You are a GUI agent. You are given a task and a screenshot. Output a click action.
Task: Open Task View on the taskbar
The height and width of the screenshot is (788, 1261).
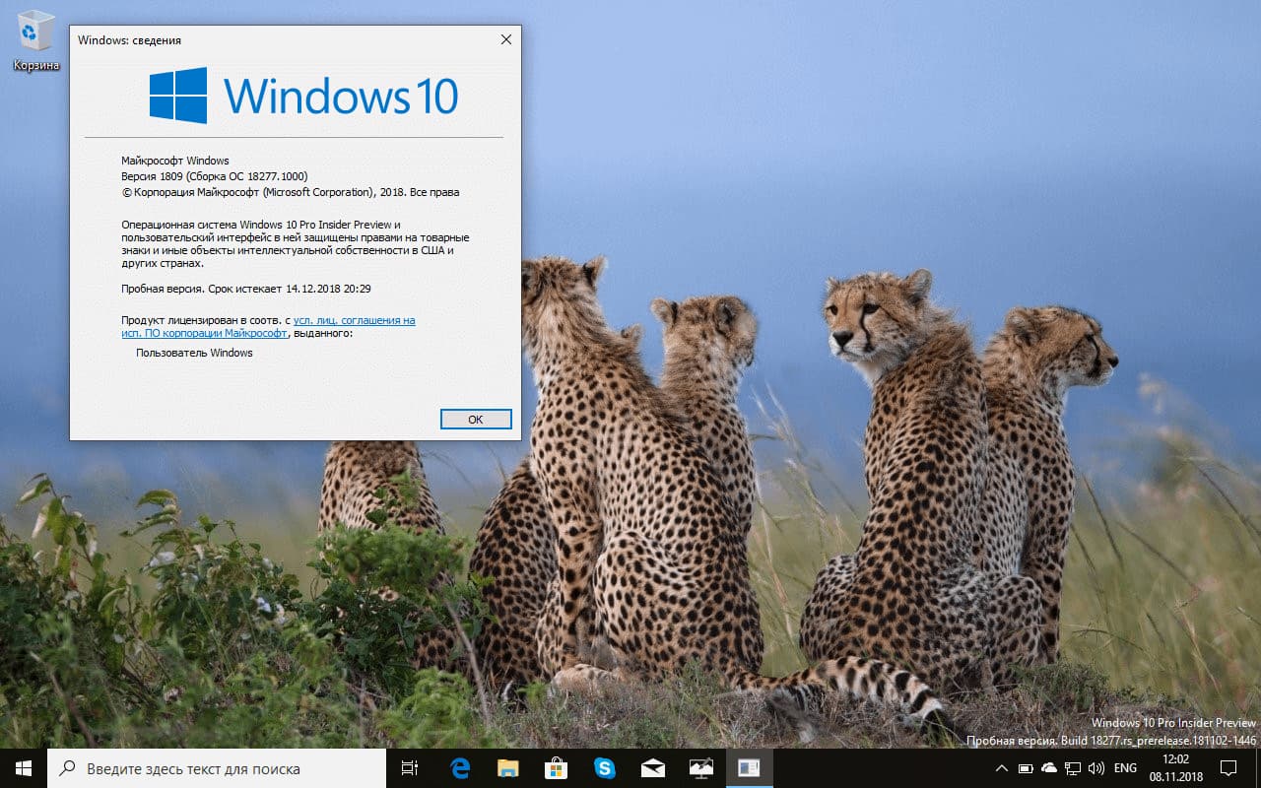pos(410,768)
